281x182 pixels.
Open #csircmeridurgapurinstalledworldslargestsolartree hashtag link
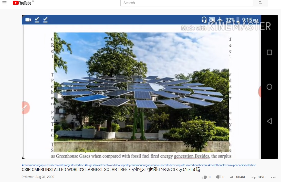coord(53,165)
